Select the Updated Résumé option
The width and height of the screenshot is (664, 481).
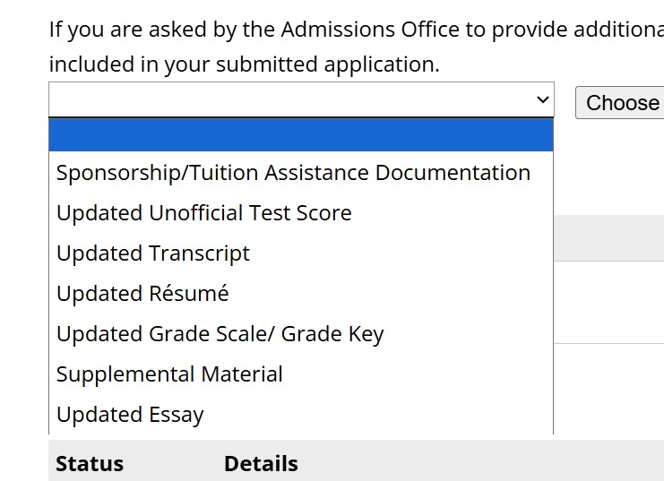[x=142, y=294]
